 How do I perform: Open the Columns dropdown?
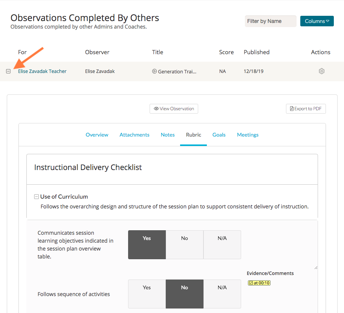317,21
